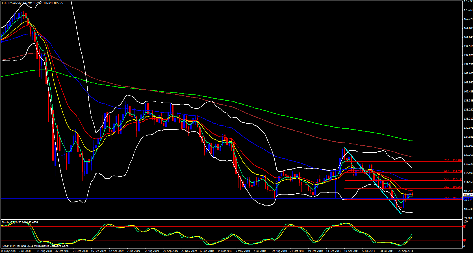Click the FXCM MT4 copyright text
This screenshot has width=473, height=253.
(35, 246)
